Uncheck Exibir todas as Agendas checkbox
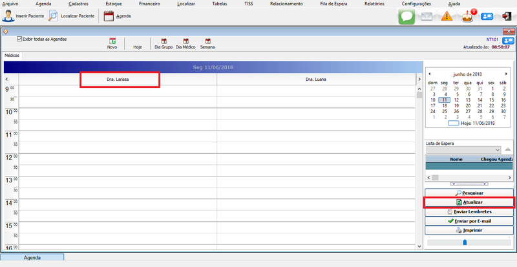 point(19,39)
